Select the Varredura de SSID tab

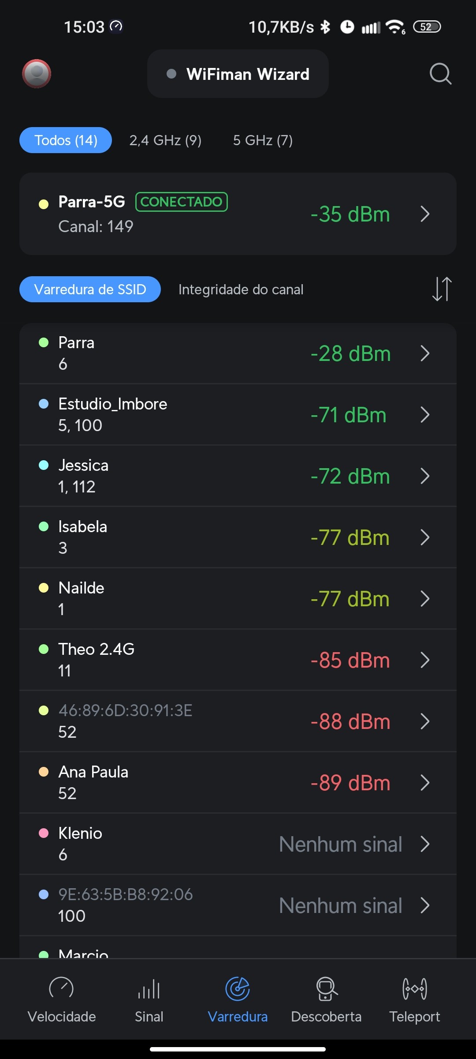90,289
